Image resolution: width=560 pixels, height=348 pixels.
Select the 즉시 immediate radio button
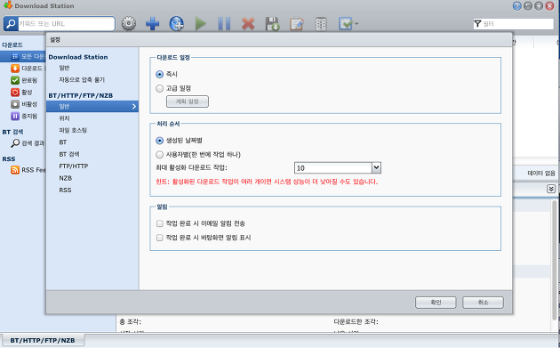tap(160, 75)
